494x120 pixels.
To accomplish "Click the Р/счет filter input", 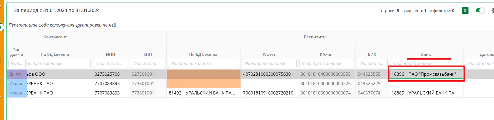I will (269, 63).
